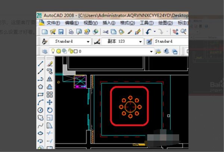Viewport: 224px width, 152px height.
Task: Expand the text style Standard dropdown
Action: tap(88, 41)
